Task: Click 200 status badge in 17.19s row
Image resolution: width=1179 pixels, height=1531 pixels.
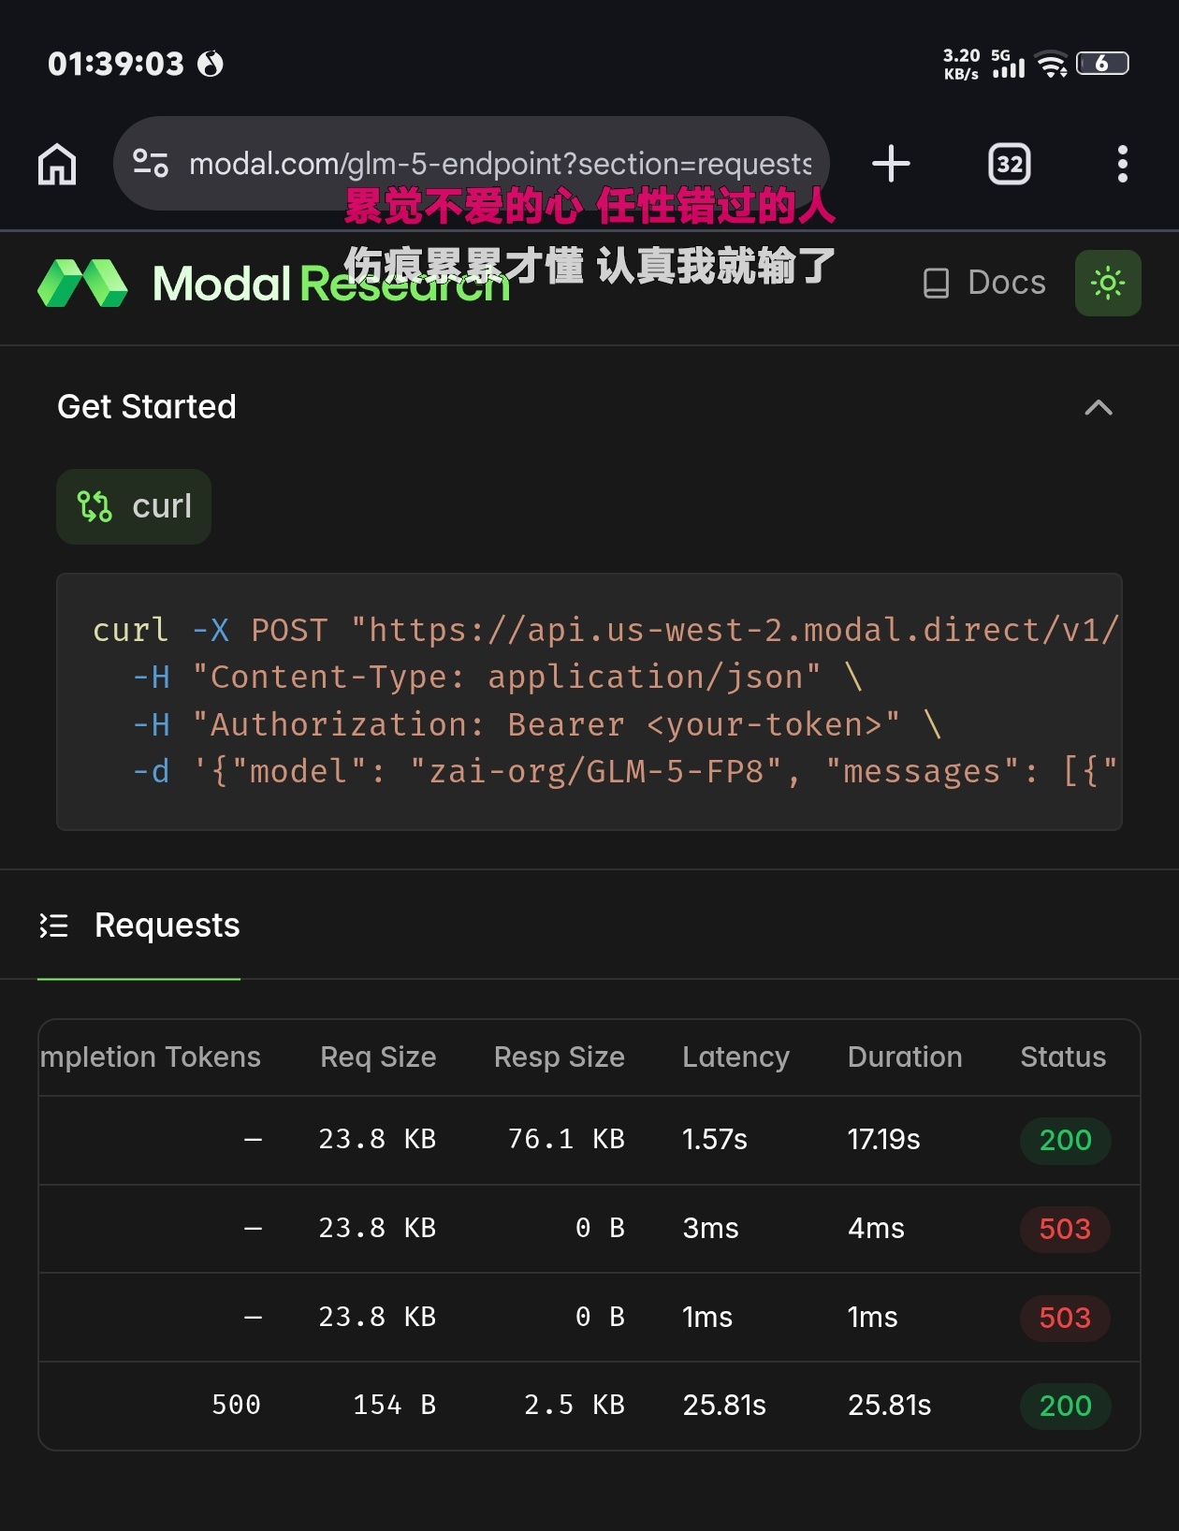Action: tap(1065, 1140)
